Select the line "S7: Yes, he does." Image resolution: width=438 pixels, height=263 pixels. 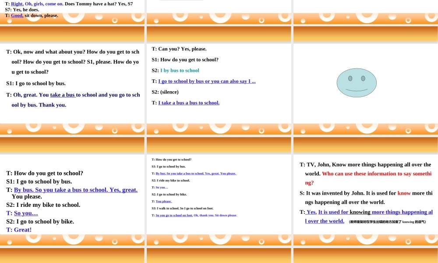point(22,10)
